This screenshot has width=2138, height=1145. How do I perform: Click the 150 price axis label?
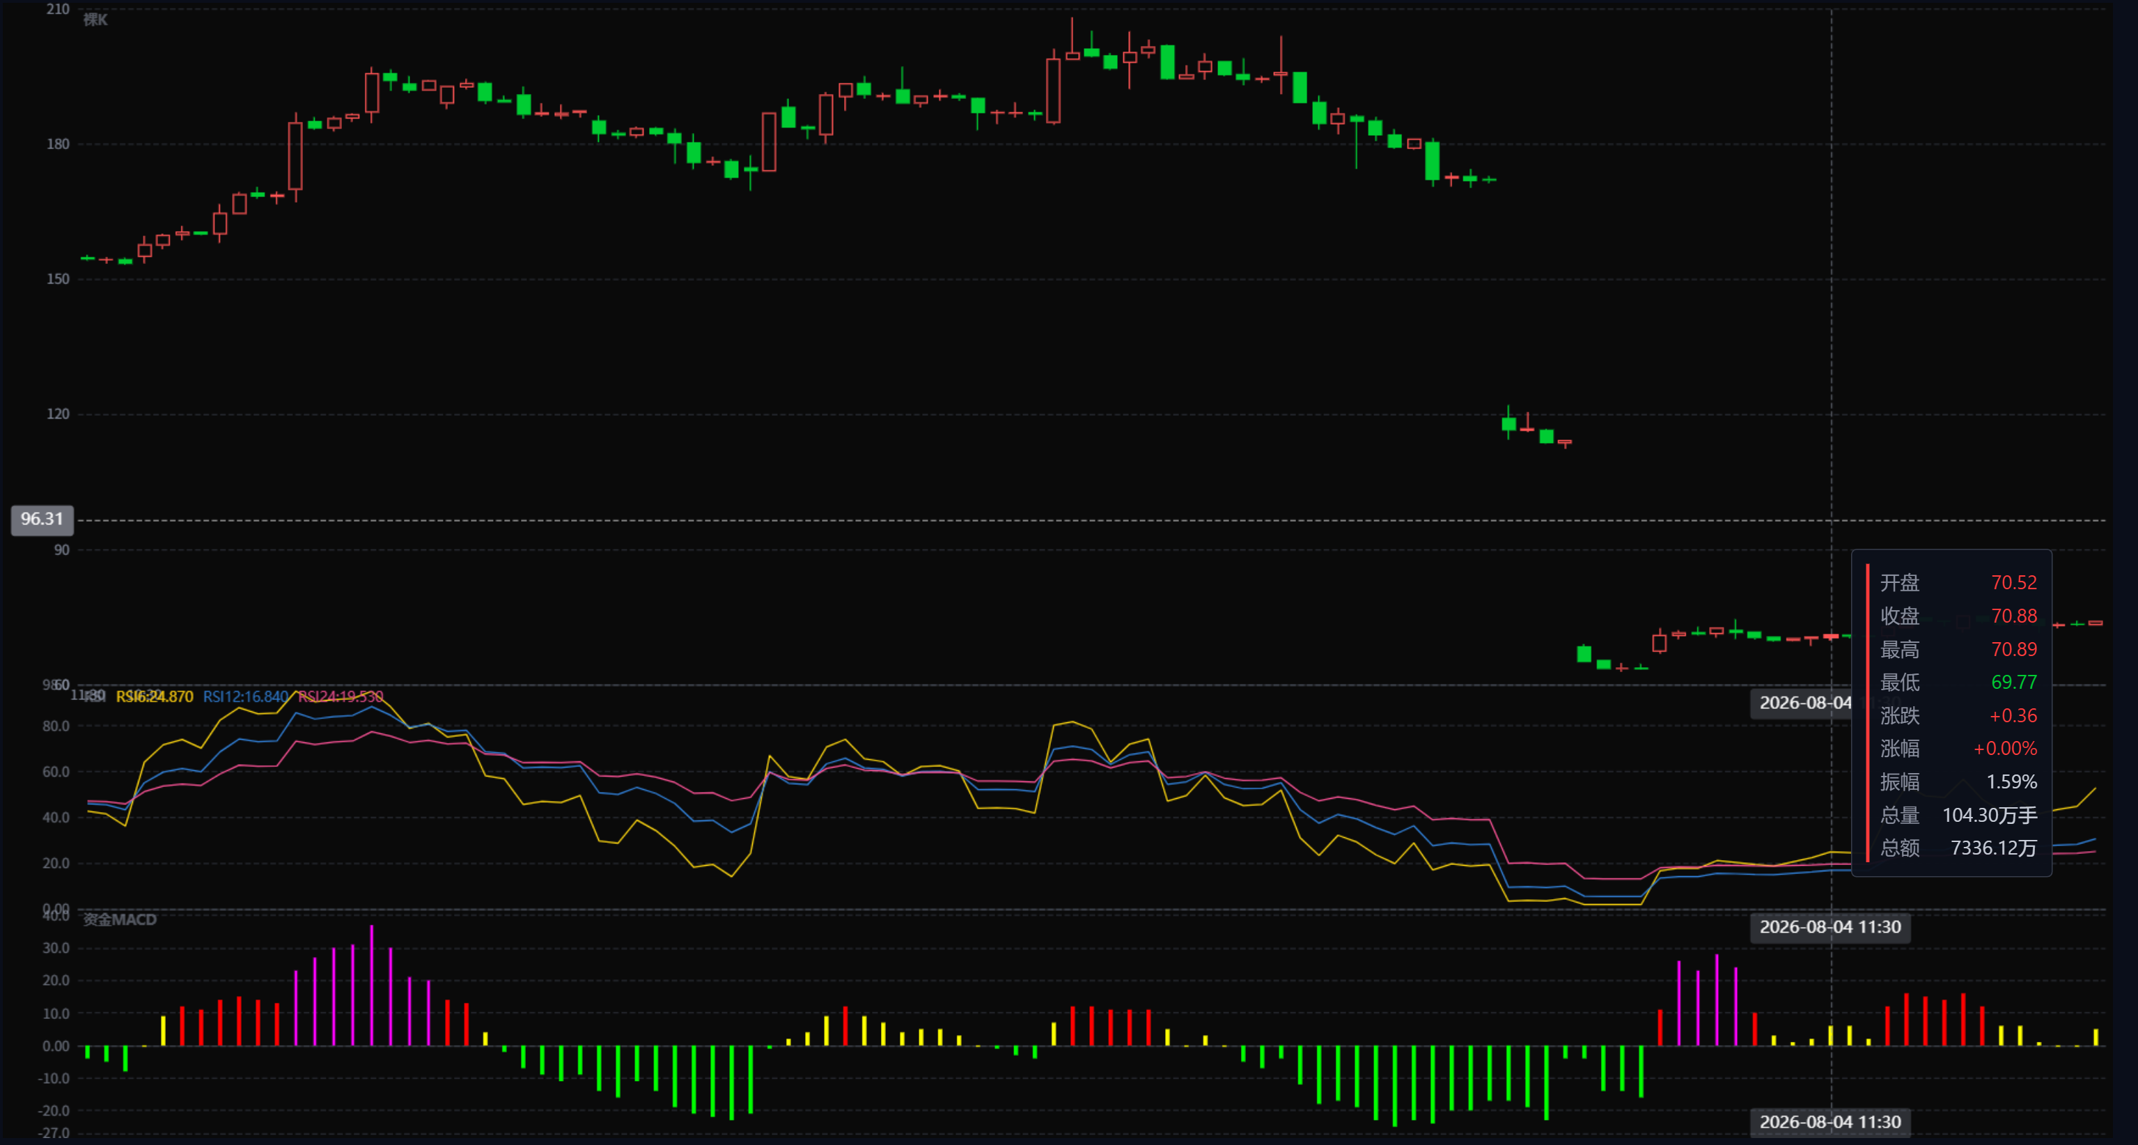(x=58, y=279)
